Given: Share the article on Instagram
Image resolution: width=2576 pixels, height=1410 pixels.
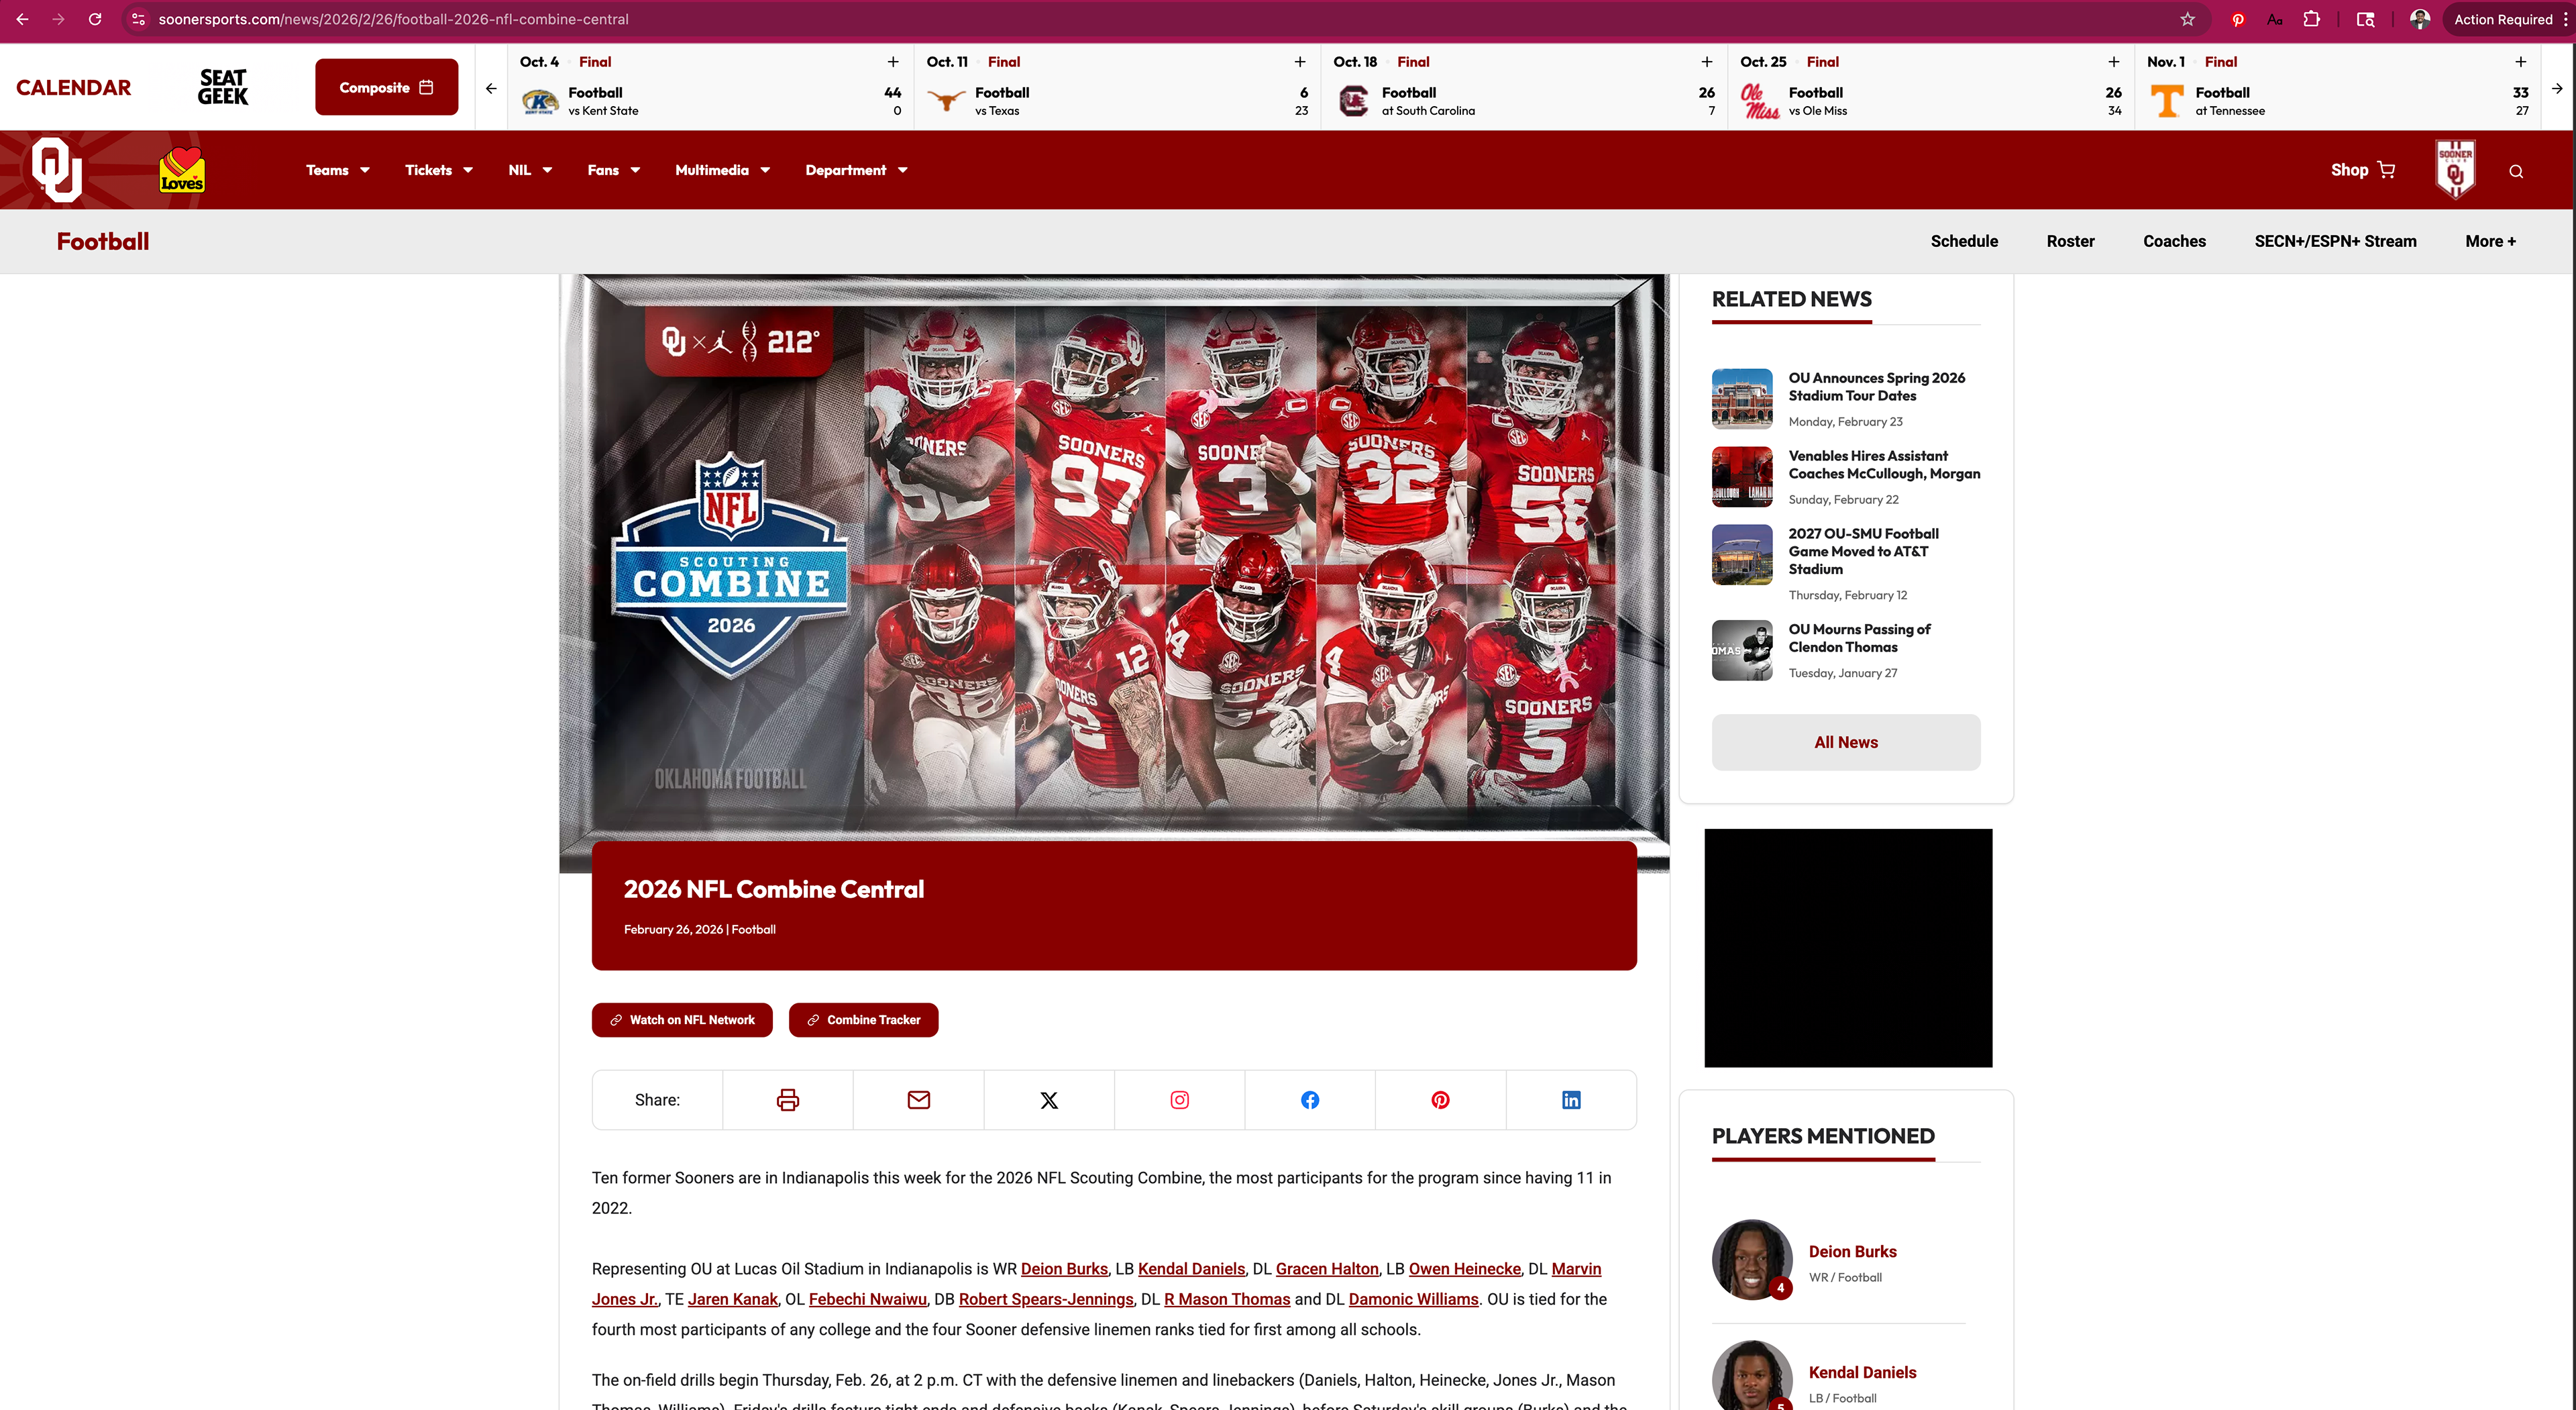Looking at the screenshot, I should [x=1179, y=1100].
